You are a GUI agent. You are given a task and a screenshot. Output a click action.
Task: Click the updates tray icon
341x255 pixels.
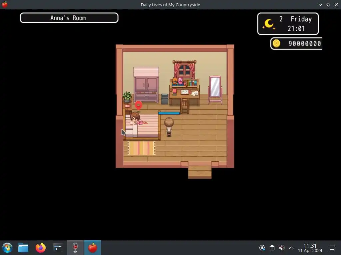(262, 248)
